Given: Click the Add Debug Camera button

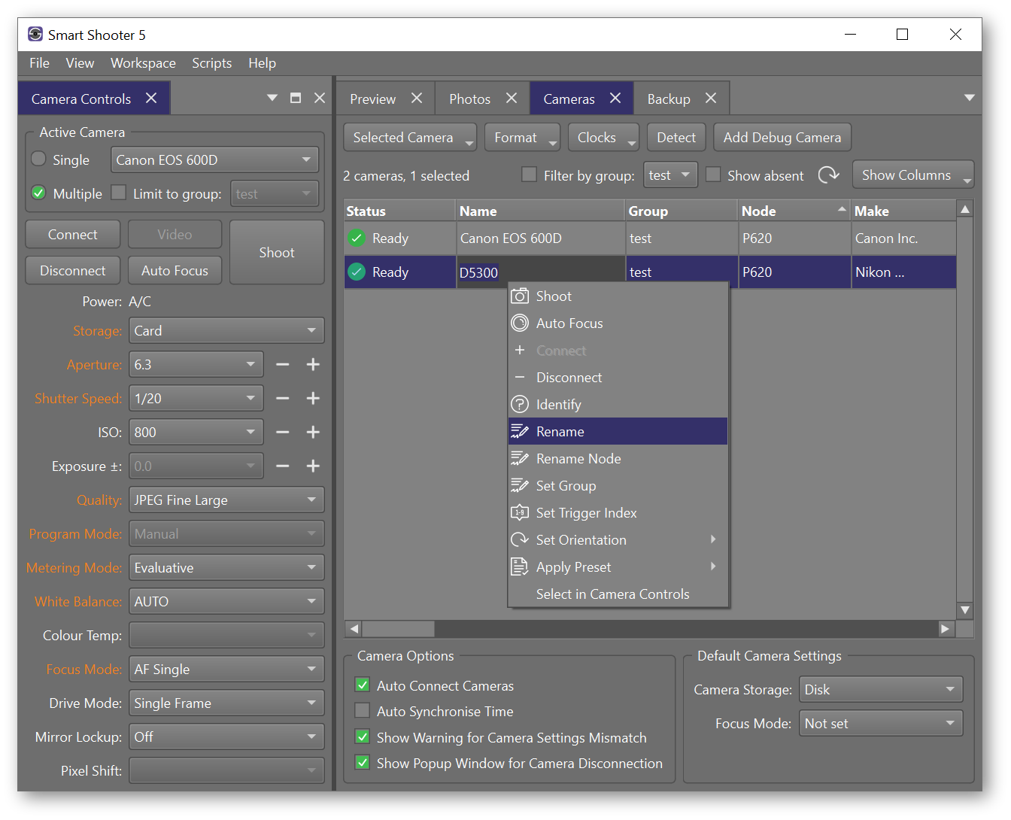Looking at the screenshot, I should coord(782,138).
